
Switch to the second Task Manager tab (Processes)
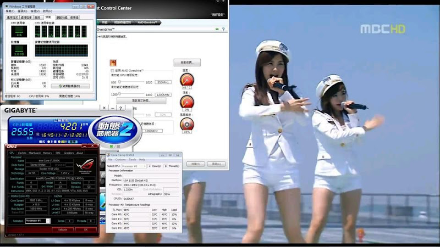pyautogui.click(x=26, y=18)
